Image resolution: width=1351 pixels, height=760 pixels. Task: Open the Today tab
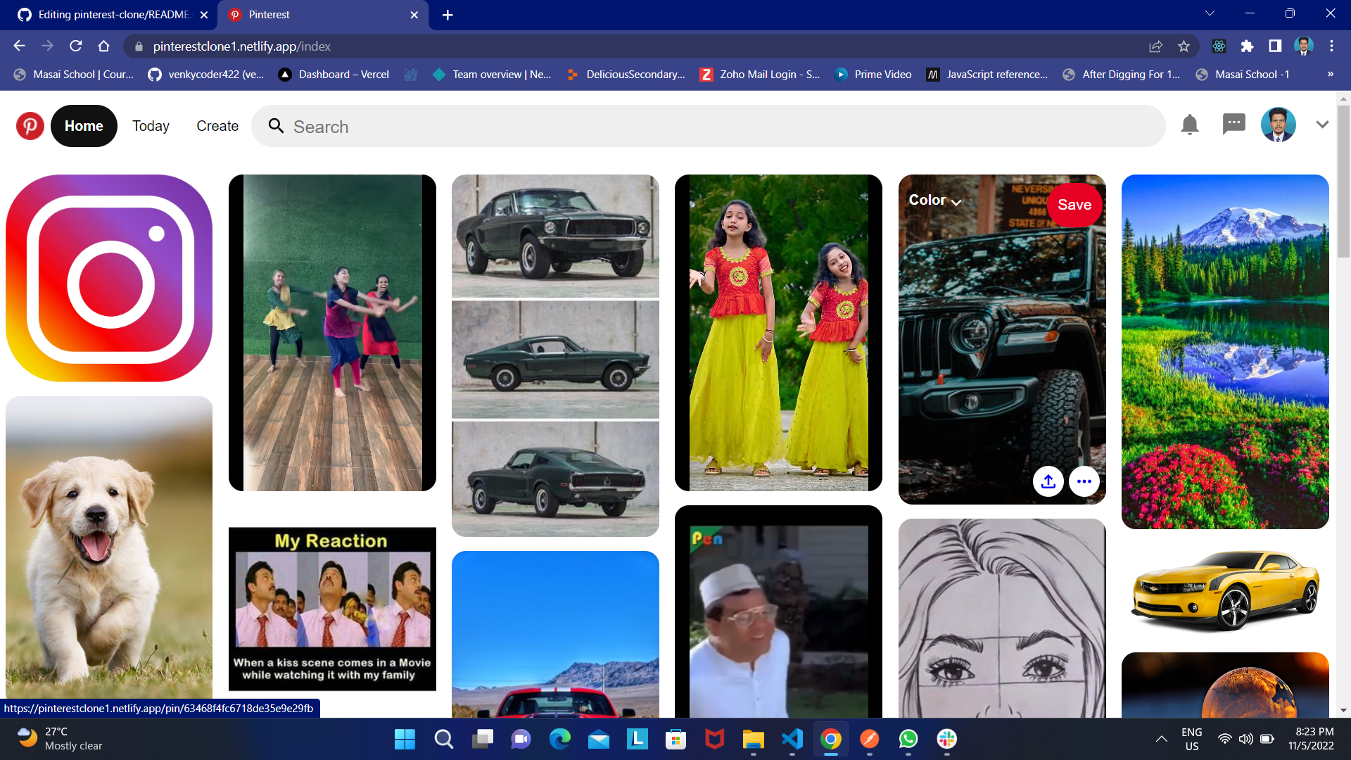coord(151,126)
